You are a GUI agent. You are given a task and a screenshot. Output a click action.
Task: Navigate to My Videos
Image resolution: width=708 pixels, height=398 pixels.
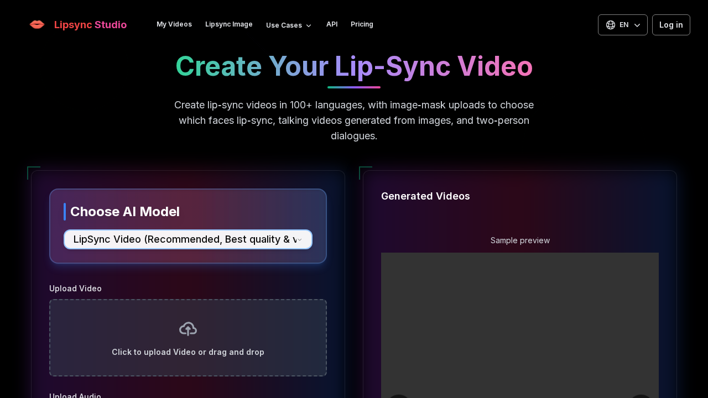pyautogui.click(x=174, y=24)
